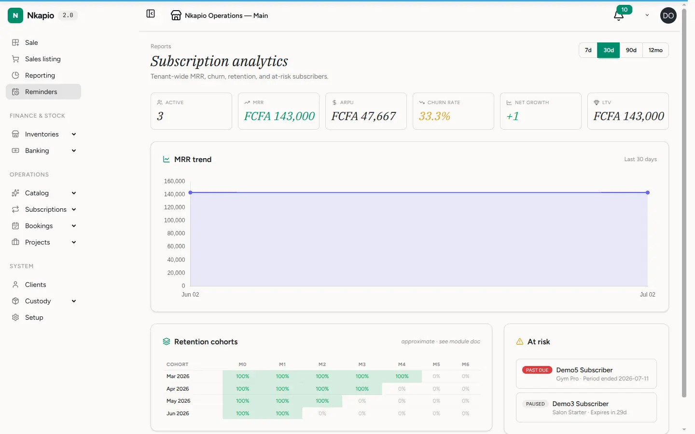The width and height of the screenshot is (695, 434).
Task: Click the Clients person icon
Action: coord(15,285)
